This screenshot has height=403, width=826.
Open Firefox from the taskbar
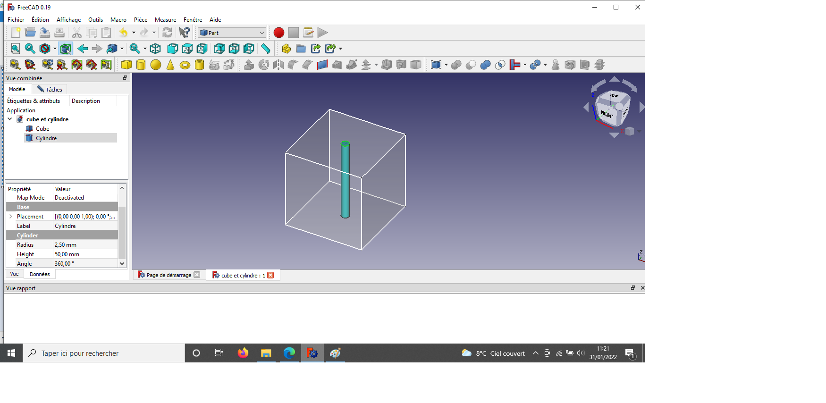243,353
